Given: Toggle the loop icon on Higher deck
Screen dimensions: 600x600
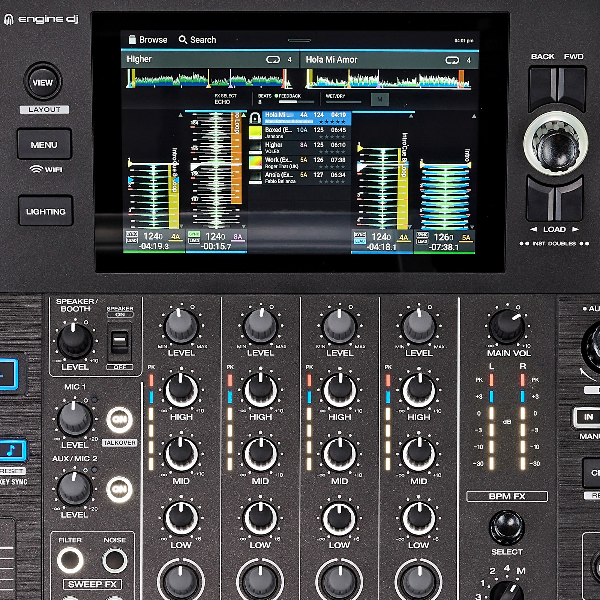Looking at the screenshot, I should tap(273, 60).
